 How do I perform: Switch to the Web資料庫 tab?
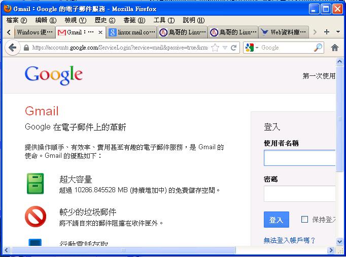(284, 32)
